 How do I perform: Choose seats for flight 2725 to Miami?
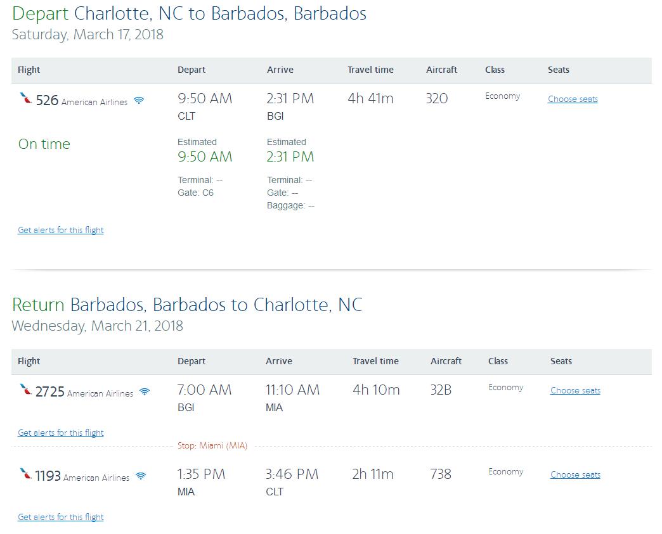pyautogui.click(x=575, y=391)
